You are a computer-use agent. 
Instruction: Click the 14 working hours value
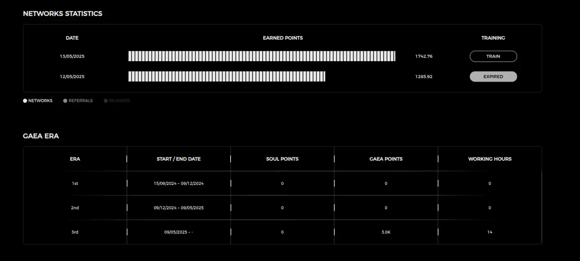(490, 232)
